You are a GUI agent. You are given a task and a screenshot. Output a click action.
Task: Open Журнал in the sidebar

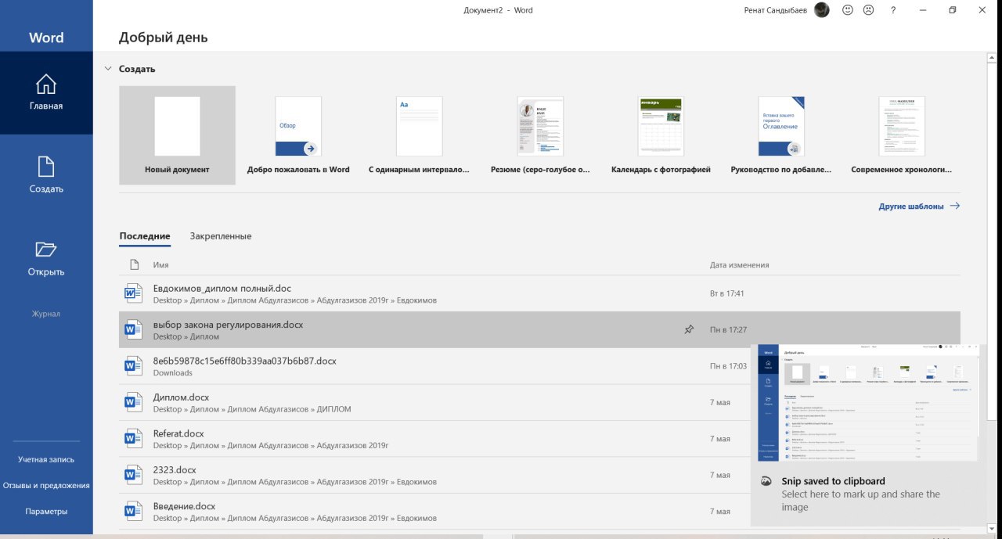[x=46, y=314]
